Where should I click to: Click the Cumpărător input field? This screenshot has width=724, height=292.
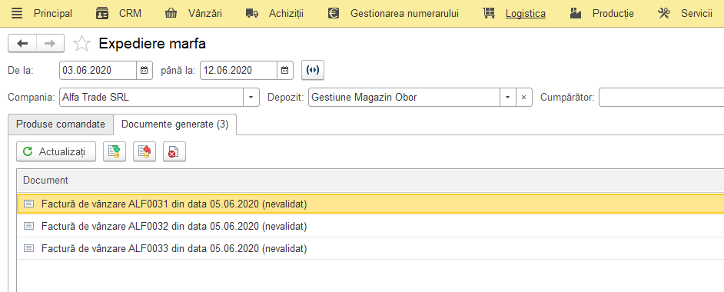661,98
